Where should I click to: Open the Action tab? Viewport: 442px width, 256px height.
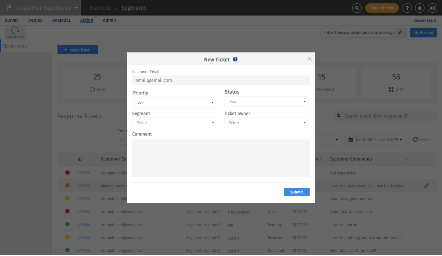(x=86, y=20)
